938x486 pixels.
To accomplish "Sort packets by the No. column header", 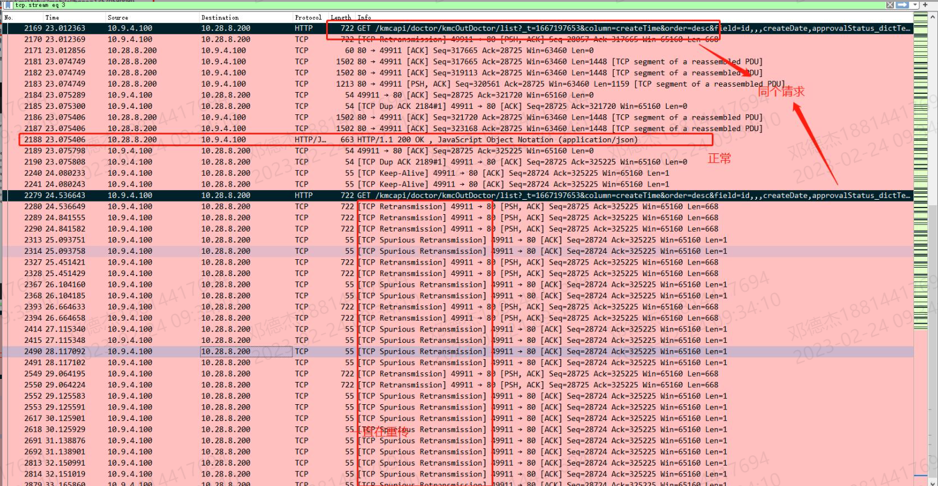I will click(22, 17).
